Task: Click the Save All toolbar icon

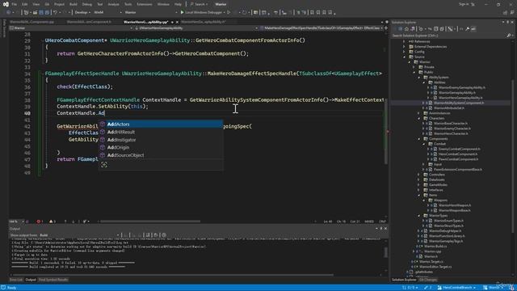Action: [47, 12]
